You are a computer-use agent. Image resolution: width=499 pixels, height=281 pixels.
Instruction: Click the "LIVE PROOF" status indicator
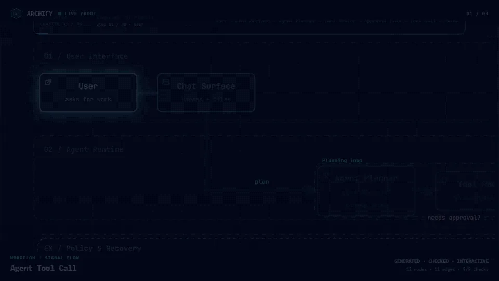coord(77,14)
